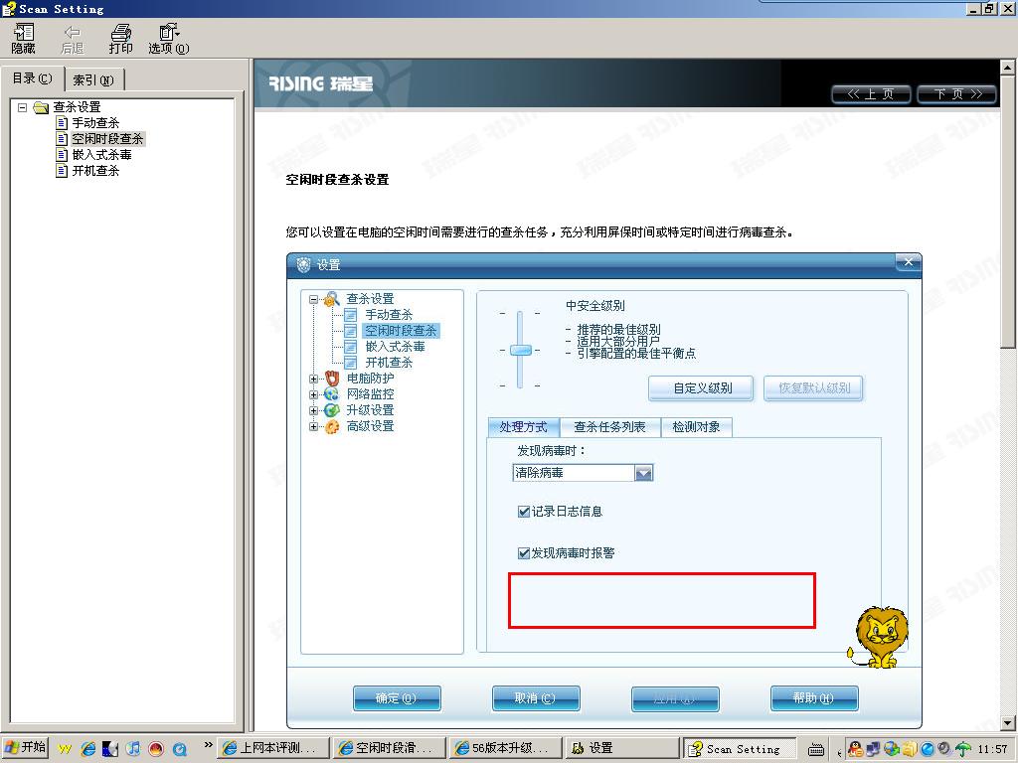Open the 空闲时段查杀 topic in contents tree

click(107, 139)
